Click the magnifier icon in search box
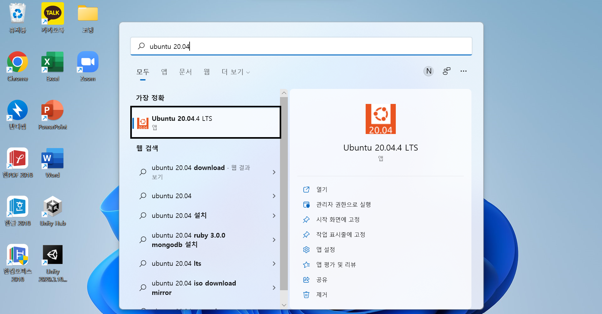Viewport: 602px width, 314px height. click(142, 46)
